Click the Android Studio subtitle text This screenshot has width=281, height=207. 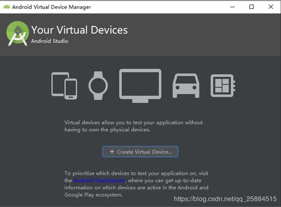tap(50, 41)
